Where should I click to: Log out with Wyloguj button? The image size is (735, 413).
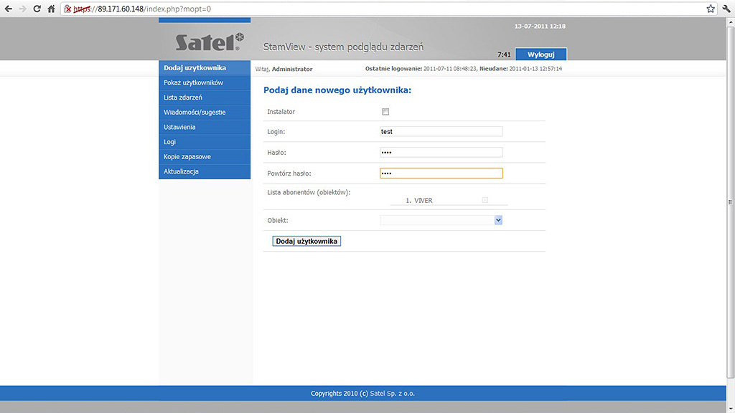pyautogui.click(x=540, y=54)
